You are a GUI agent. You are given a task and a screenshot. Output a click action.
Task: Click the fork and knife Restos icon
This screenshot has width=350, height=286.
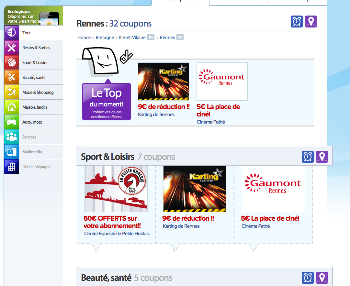coord(12,48)
